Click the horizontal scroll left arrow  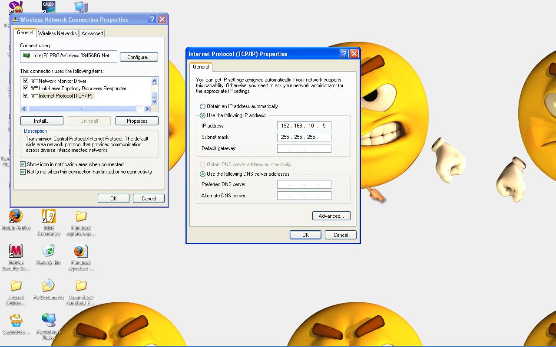[24, 109]
